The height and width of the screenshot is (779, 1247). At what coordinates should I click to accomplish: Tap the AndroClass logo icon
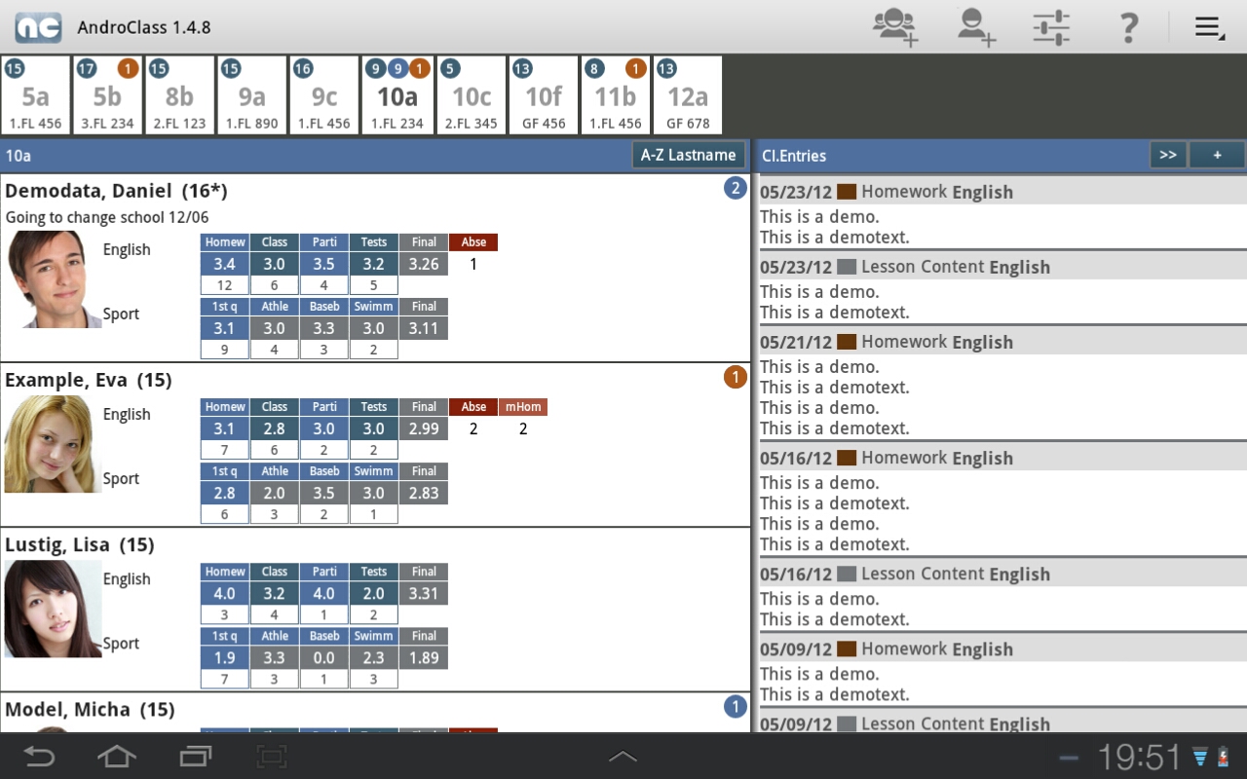coord(38,27)
